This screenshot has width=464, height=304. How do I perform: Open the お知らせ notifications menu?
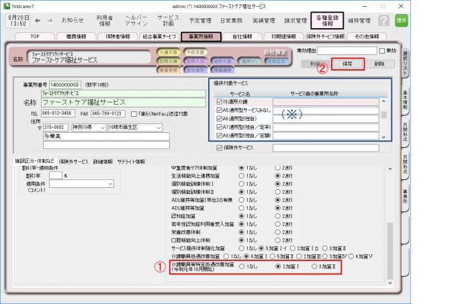tap(73, 20)
